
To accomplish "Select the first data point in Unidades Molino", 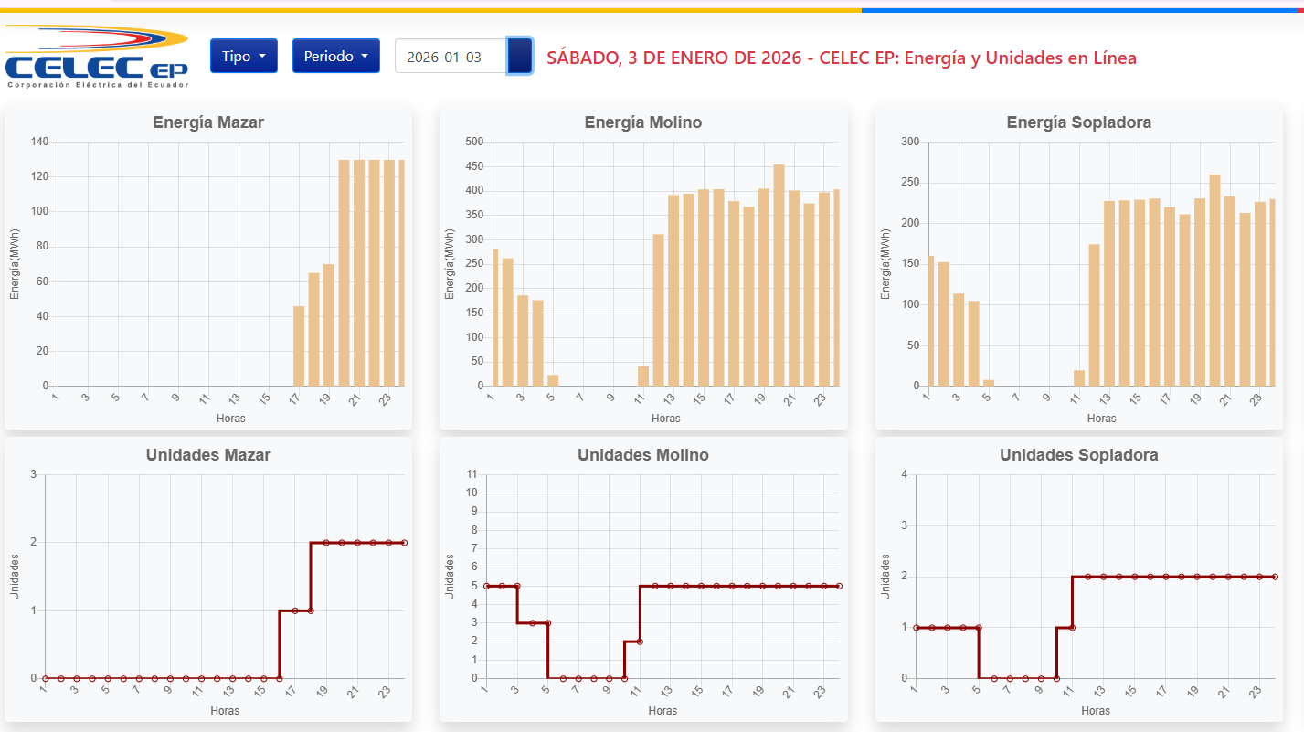I will (x=486, y=586).
